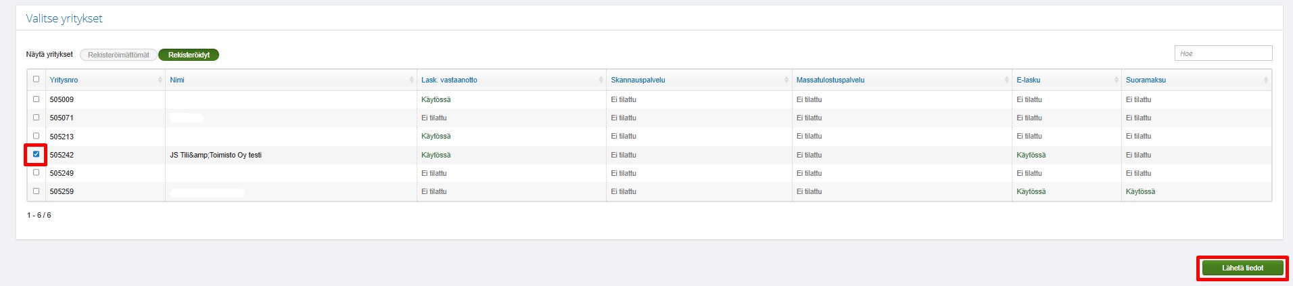This screenshot has width=1293, height=286.
Task: Click company number 505071
Action: 62,118
